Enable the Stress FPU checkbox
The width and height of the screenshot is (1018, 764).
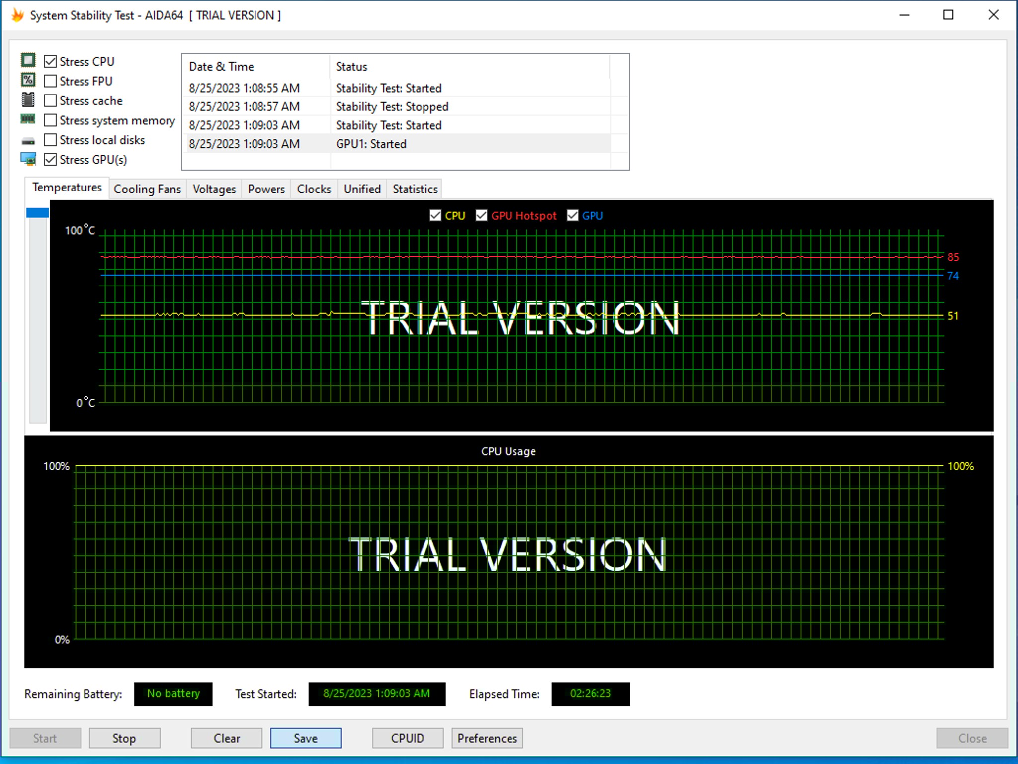click(x=50, y=81)
